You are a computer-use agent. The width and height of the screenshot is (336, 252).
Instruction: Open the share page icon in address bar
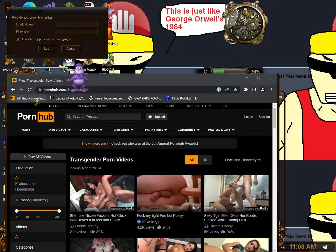point(227,90)
